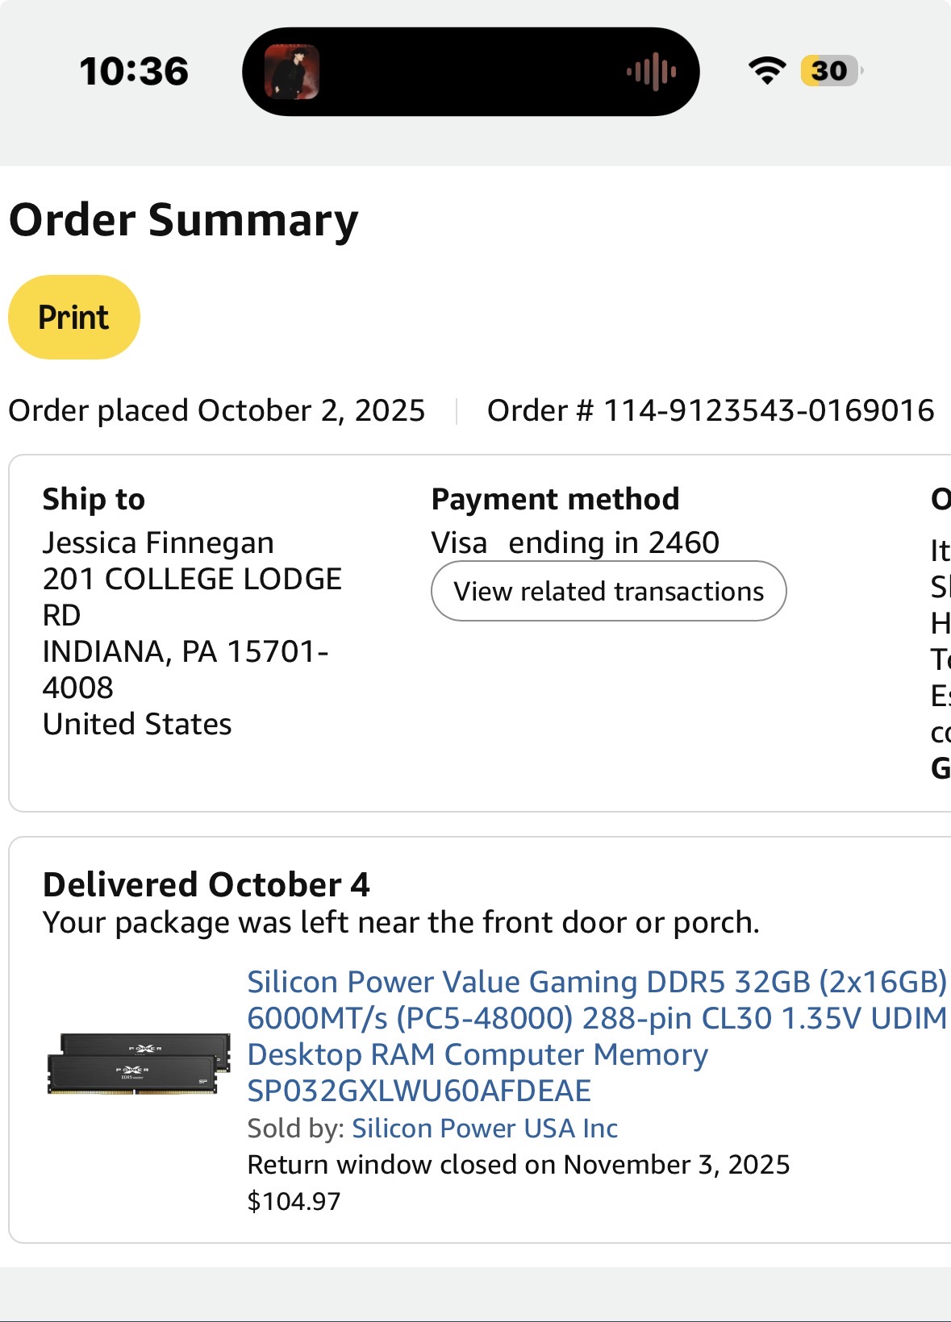Tap the recipient name Jessica Finnegan

(158, 543)
